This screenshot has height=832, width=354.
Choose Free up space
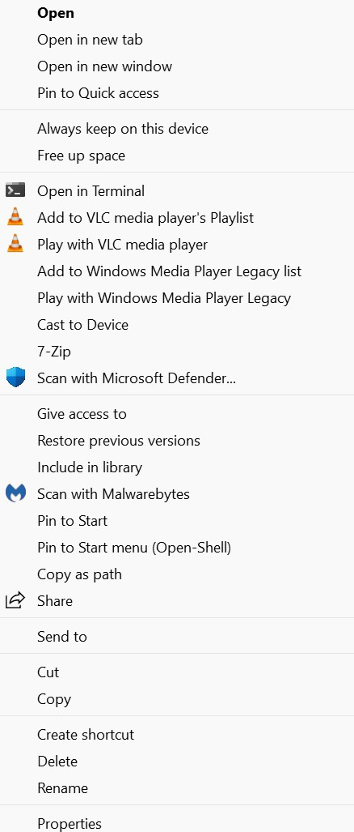tap(177, 156)
